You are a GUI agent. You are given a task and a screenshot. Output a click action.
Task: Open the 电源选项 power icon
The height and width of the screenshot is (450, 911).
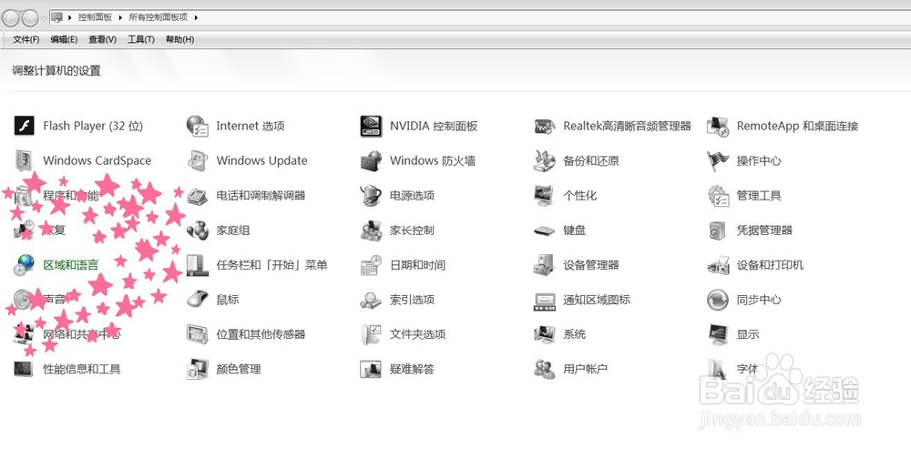coord(372,195)
